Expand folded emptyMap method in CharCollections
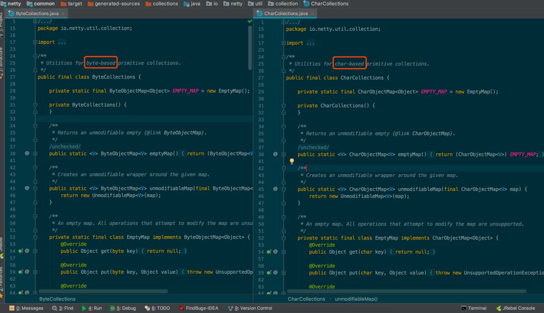Viewport: 544px width, 313px height. click(284, 154)
